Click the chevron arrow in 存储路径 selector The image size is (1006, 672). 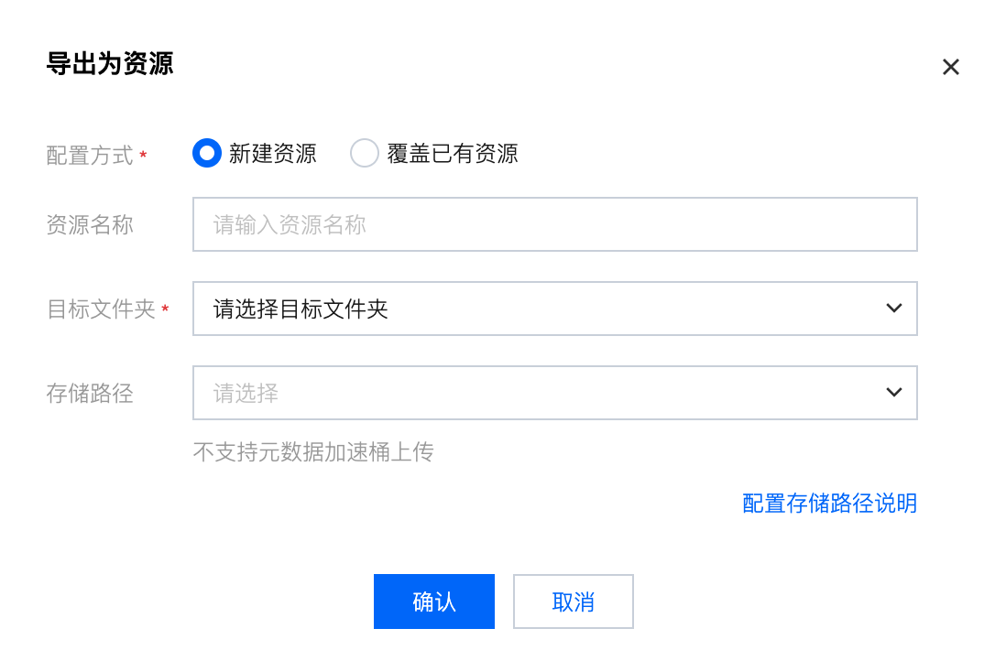pos(894,393)
